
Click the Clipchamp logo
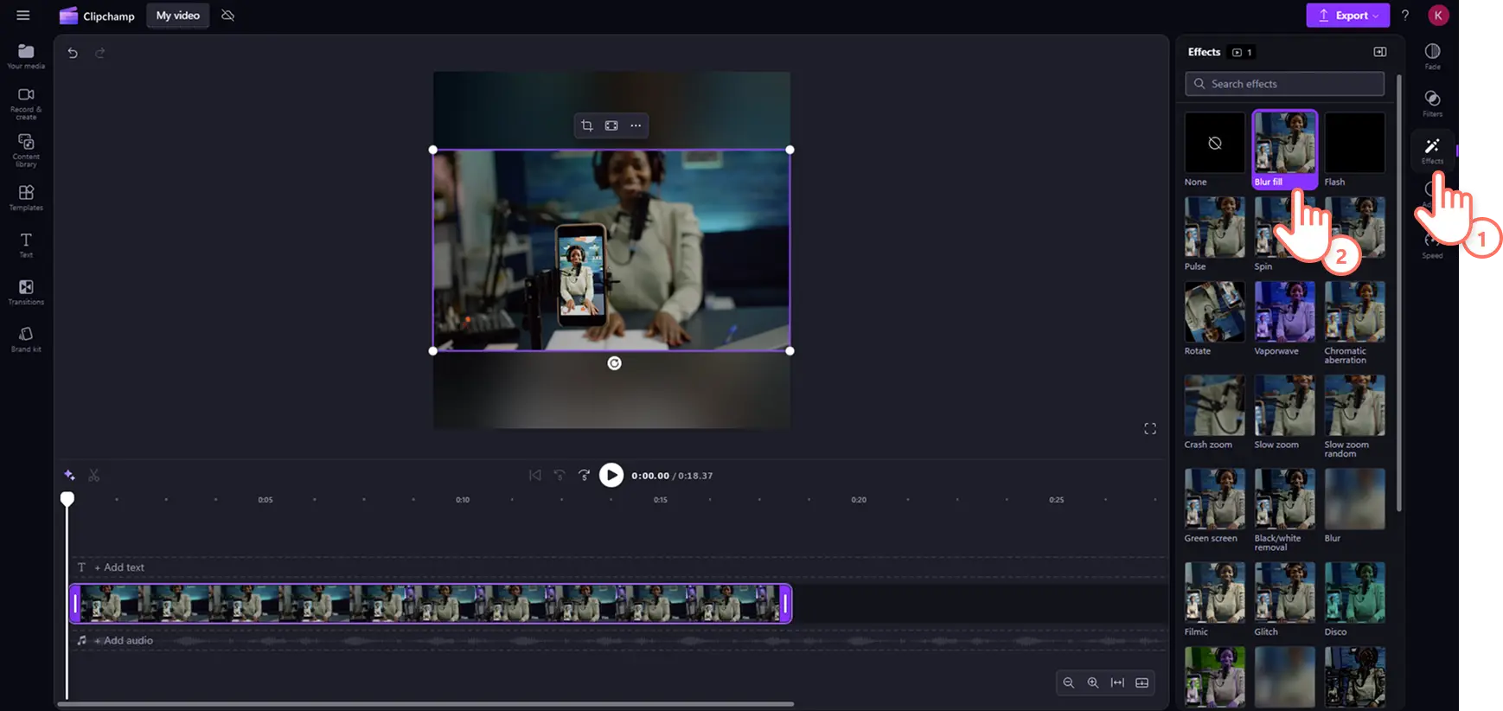coord(97,16)
